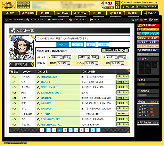Open the 報酬 filter dropdown

point(117,63)
